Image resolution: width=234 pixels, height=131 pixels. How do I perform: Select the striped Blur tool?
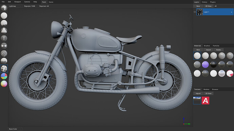click(4, 53)
